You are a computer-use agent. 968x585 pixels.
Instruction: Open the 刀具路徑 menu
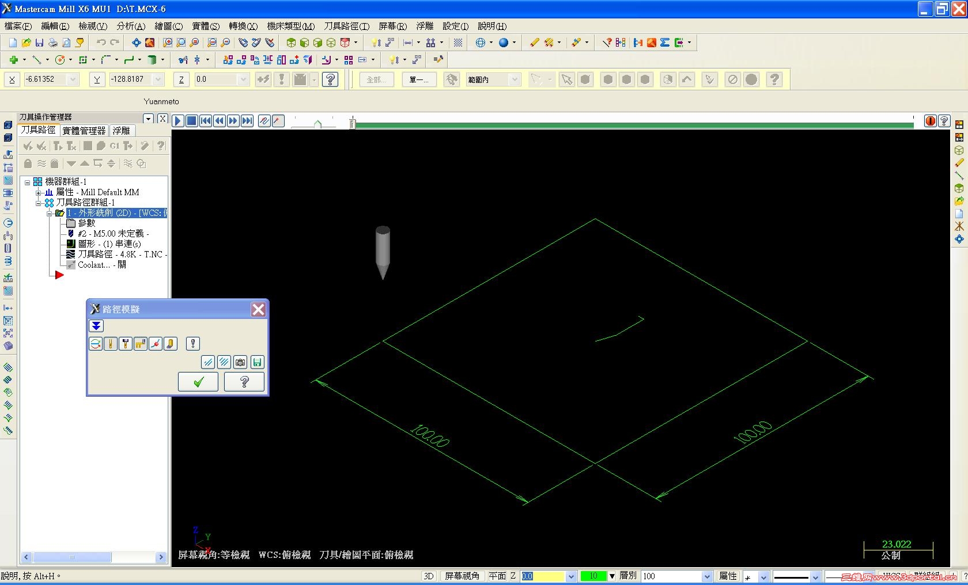346,26
